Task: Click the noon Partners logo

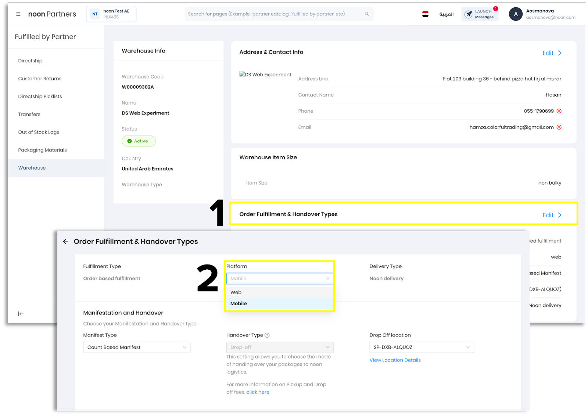Action: [52, 14]
